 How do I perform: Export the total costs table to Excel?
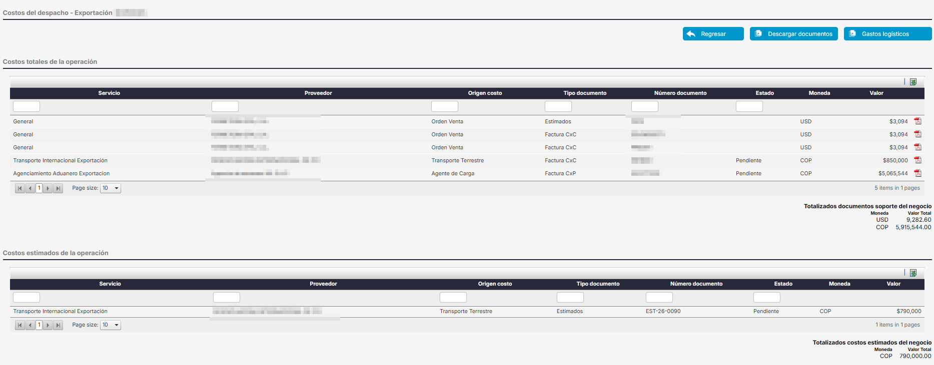click(913, 82)
